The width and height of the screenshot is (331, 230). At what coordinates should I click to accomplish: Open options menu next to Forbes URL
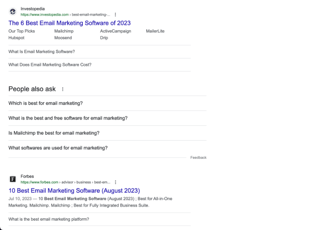click(x=115, y=182)
